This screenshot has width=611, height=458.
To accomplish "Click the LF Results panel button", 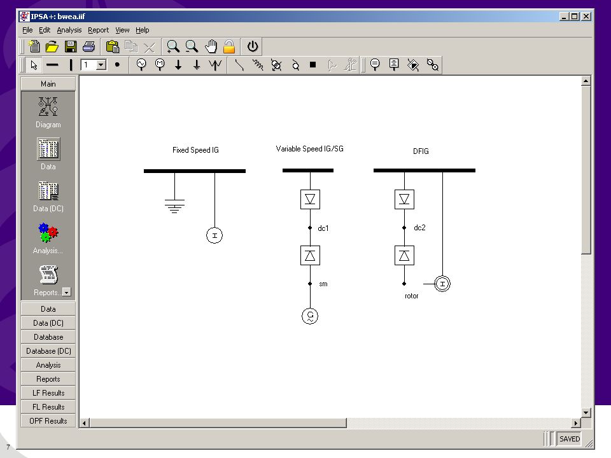I will 48,393.
